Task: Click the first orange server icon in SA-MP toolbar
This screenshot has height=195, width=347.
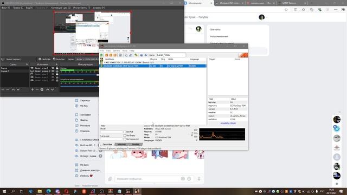Action: click(x=106, y=55)
